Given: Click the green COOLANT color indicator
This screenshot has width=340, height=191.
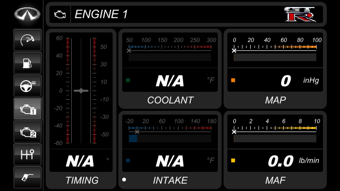Looking at the screenshot, I should coord(128,80).
